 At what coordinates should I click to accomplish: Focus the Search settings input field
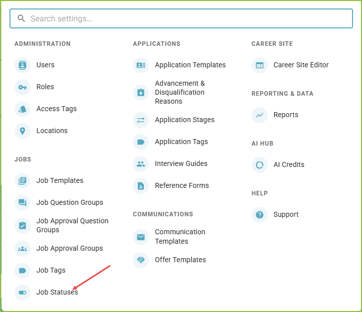181,18
